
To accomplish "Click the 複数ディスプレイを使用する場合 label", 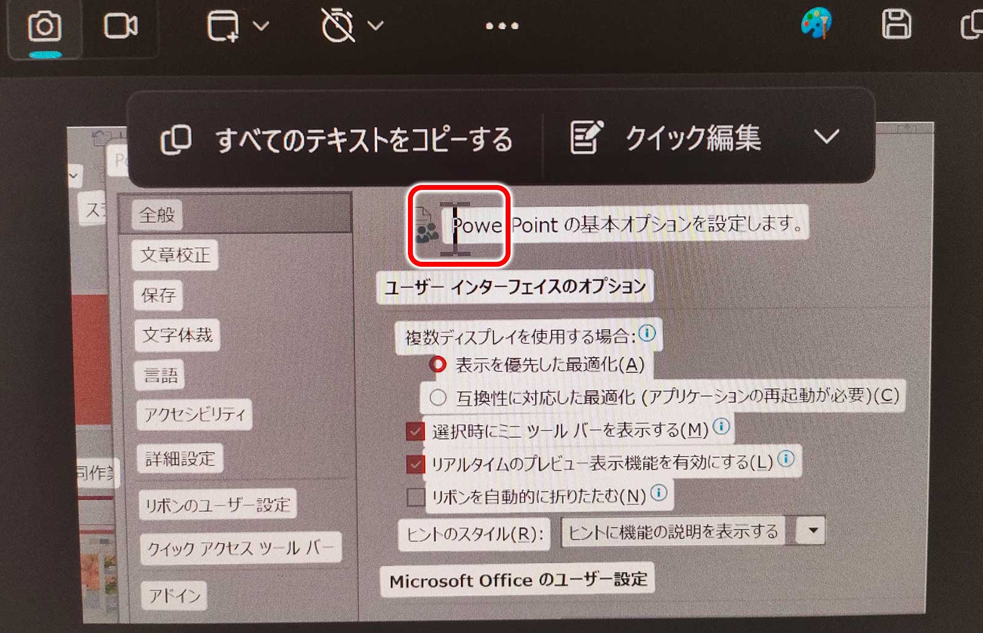I will pyautogui.click(x=520, y=336).
